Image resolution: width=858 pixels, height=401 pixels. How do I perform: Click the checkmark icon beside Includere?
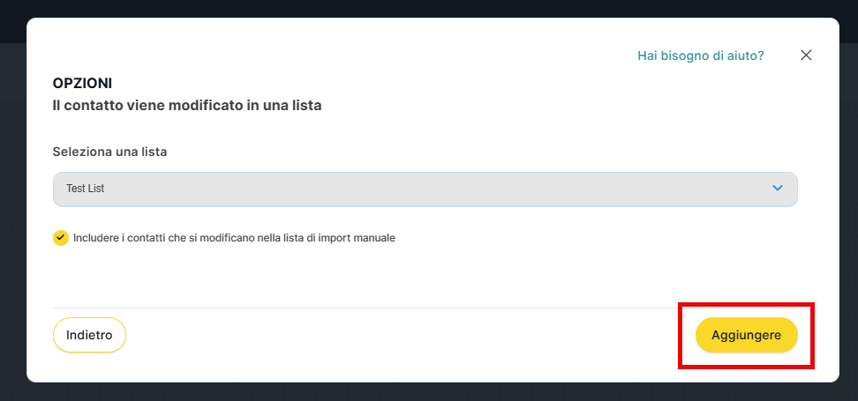[x=60, y=238]
